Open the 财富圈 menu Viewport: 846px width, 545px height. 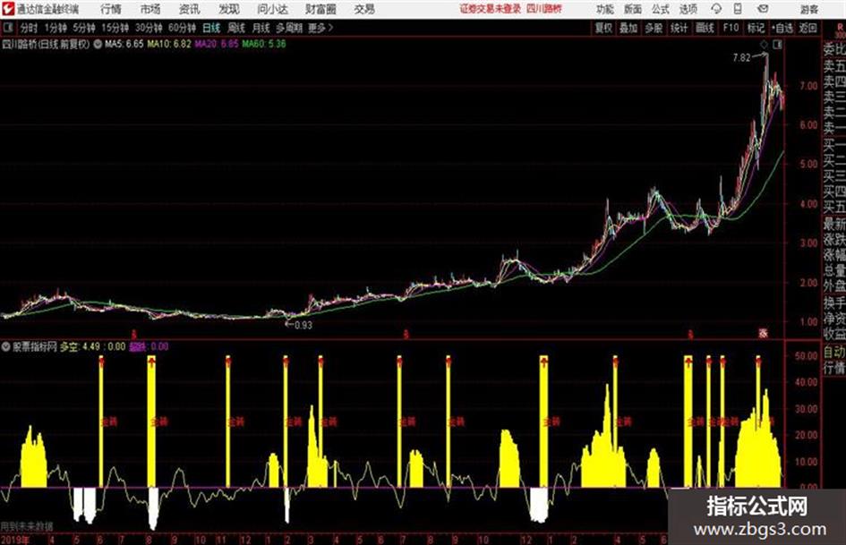[x=321, y=9]
